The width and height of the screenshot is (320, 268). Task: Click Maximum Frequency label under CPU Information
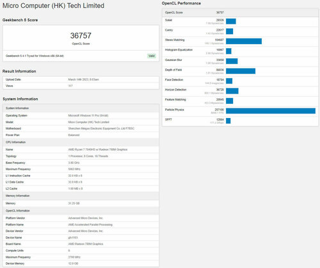point(18,169)
